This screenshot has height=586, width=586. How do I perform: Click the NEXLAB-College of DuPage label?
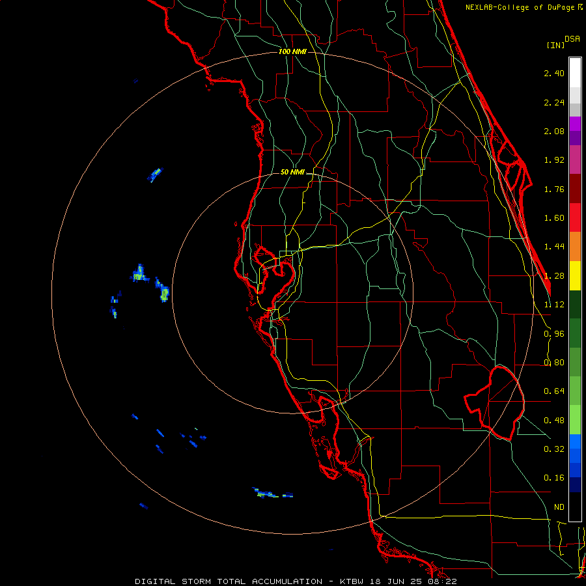[523, 7]
